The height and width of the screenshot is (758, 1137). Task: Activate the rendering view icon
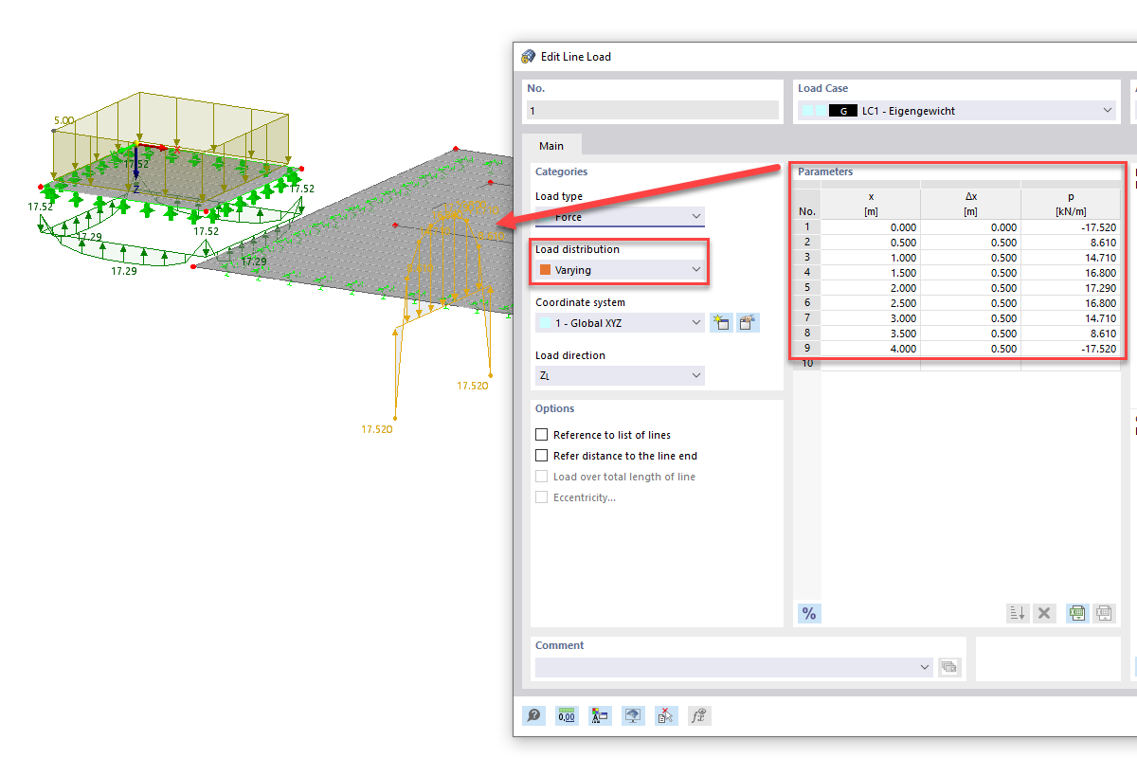[633, 715]
